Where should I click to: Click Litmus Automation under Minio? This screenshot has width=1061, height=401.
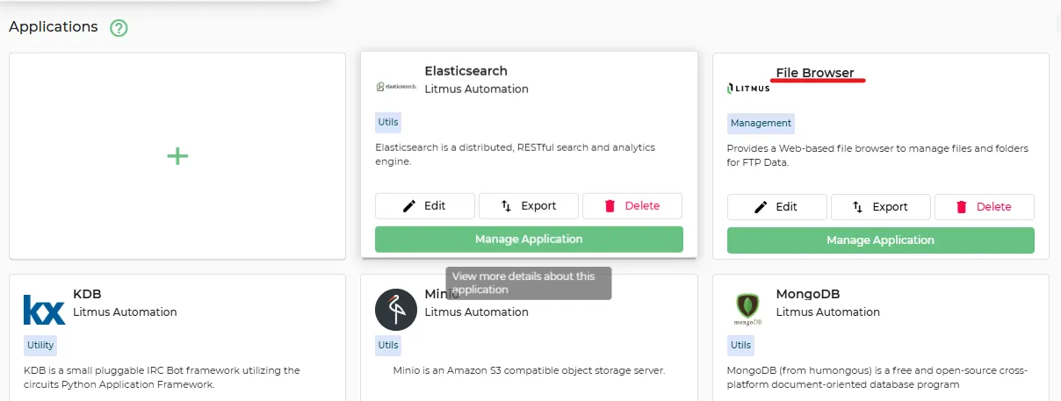[477, 311]
